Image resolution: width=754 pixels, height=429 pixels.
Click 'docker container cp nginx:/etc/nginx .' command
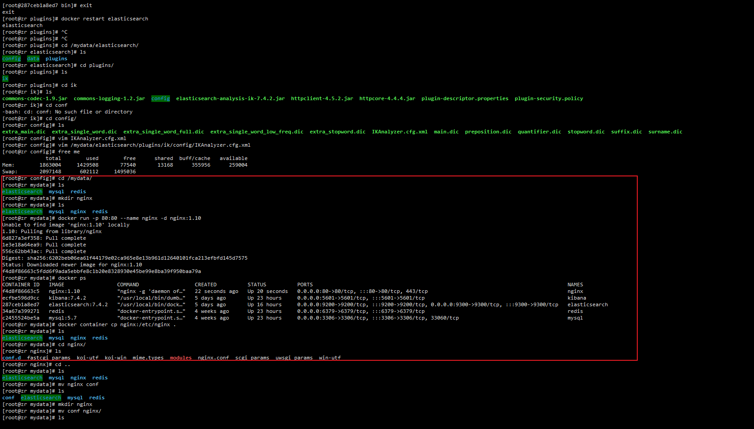[x=117, y=324]
